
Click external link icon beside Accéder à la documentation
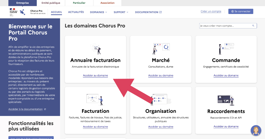click(x=45, y=109)
